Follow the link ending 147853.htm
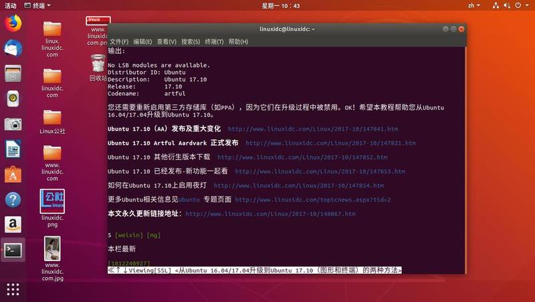535x302 pixels. coord(320,171)
